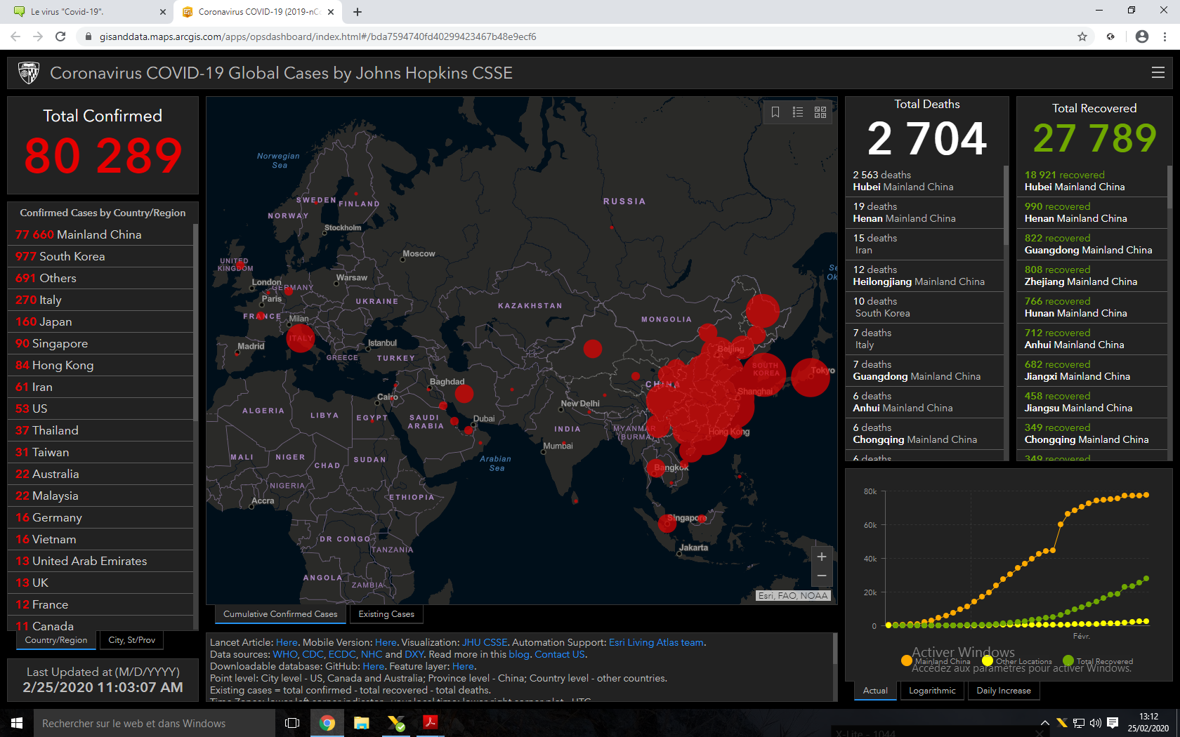Open the dashboard hamburger menu
This screenshot has height=737, width=1180.
coord(1158,72)
